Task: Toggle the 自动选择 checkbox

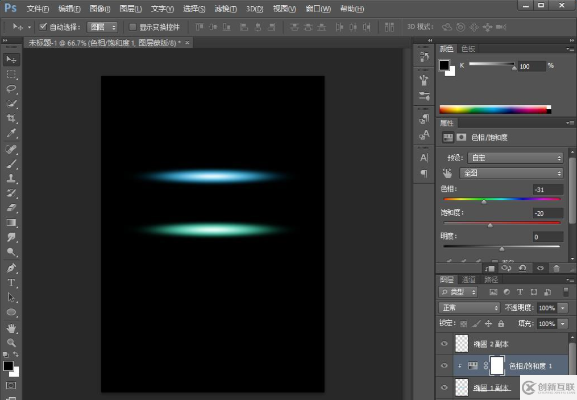Action: click(x=43, y=27)
